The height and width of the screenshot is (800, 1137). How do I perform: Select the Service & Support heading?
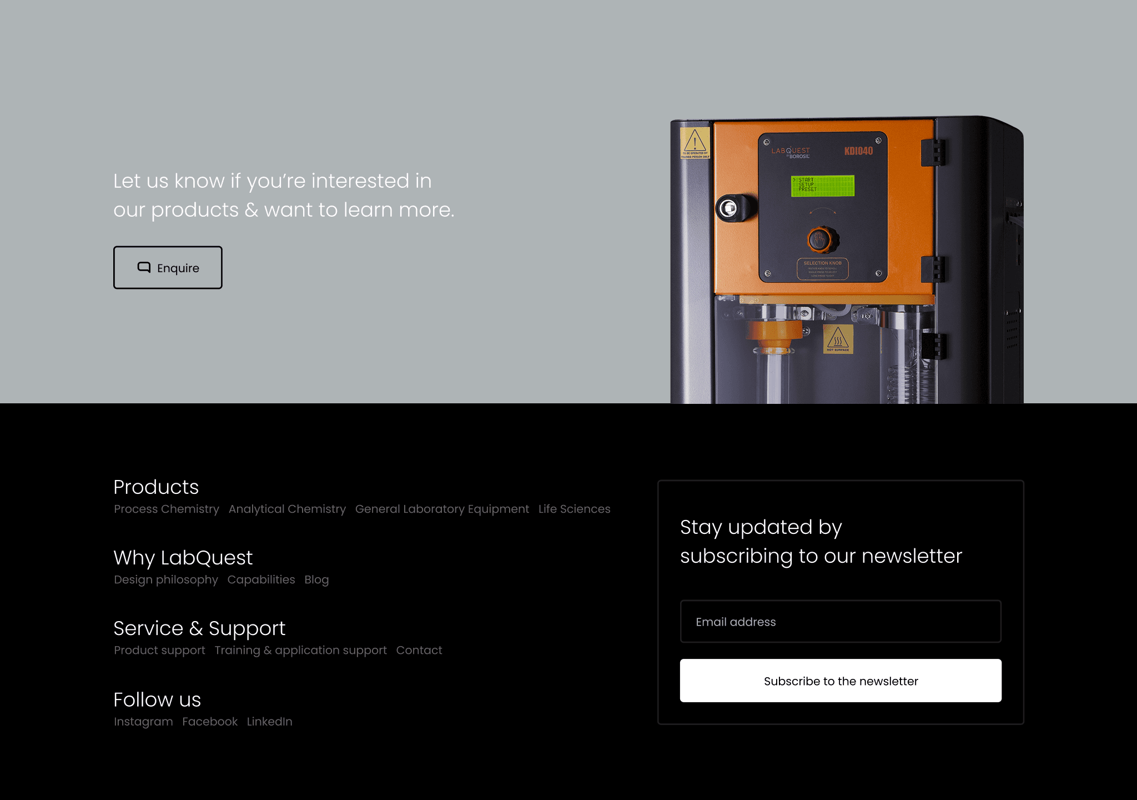click(x=199, y=628)
